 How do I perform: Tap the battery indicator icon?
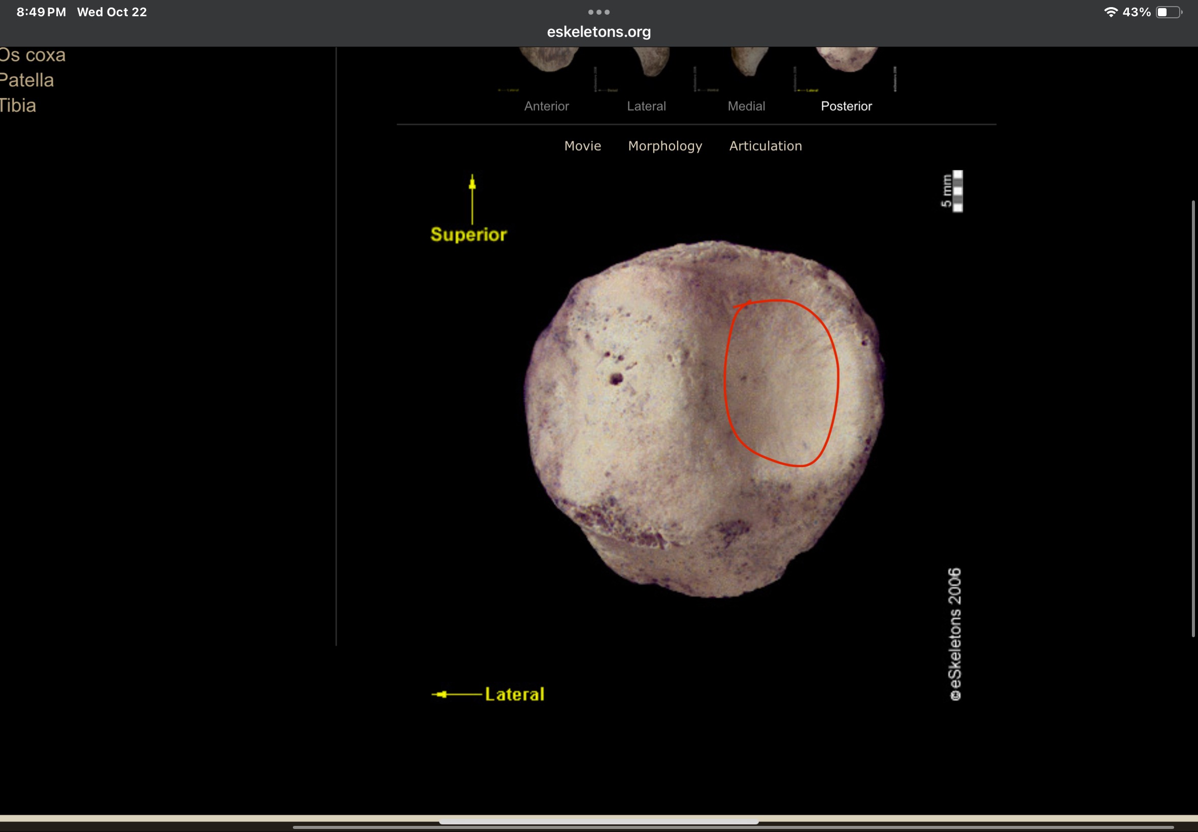1169,12
